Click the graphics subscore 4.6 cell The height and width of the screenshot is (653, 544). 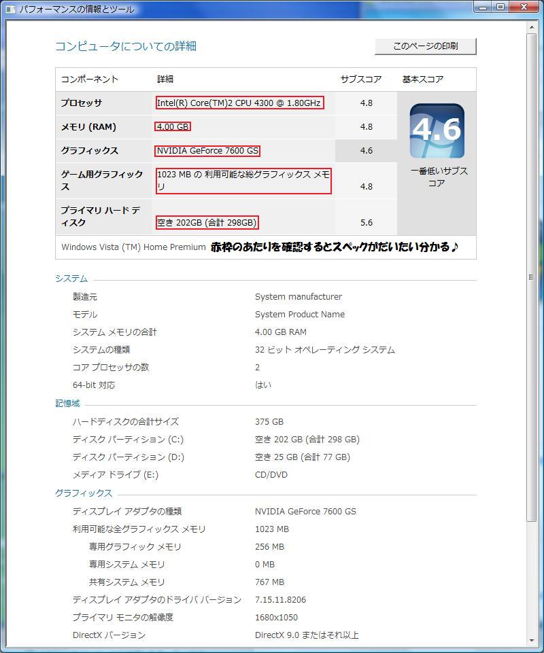pos(367,151)
